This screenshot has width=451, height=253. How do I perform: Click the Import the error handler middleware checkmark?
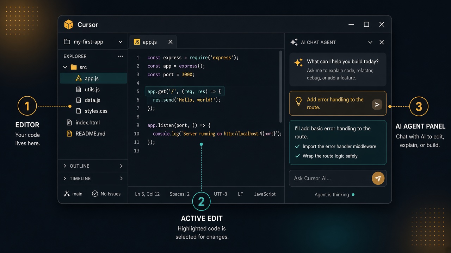297,147
